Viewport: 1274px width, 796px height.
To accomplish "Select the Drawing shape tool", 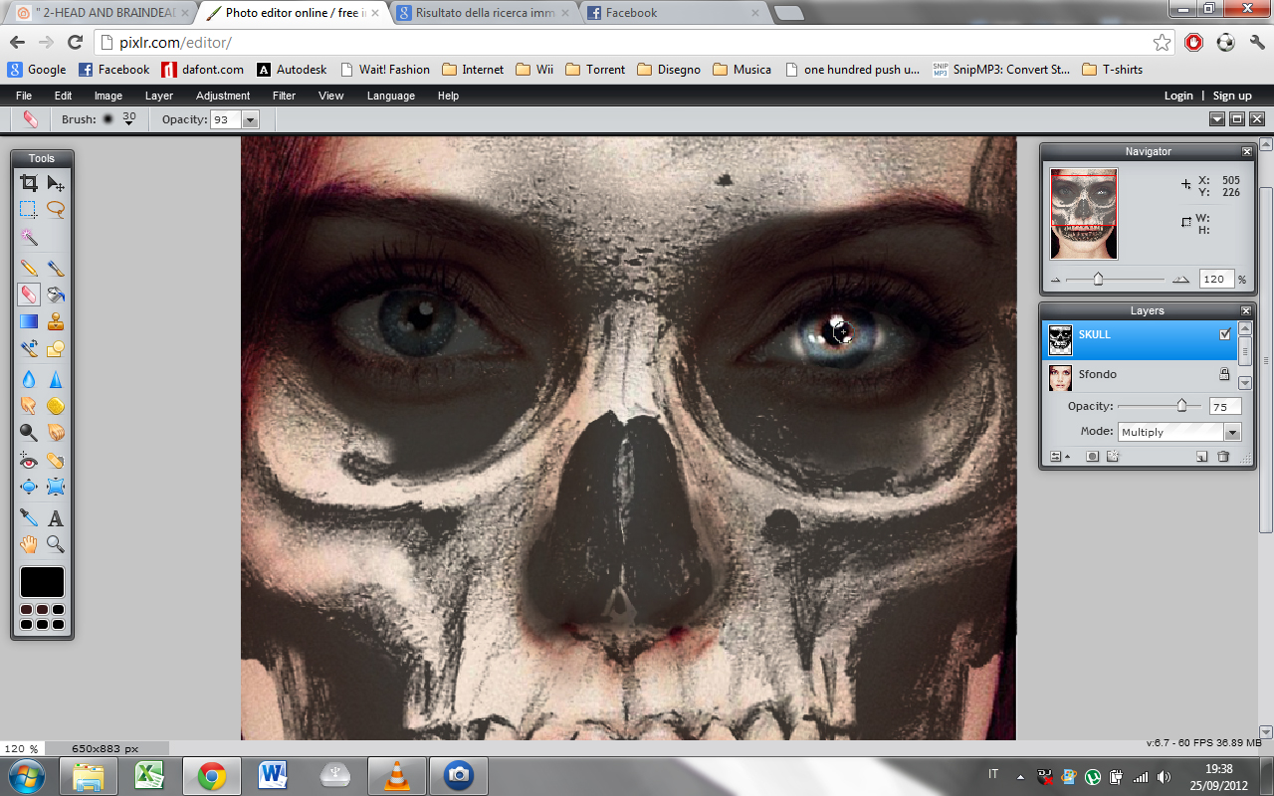I will pyautogui.click(x=56, y=349).
